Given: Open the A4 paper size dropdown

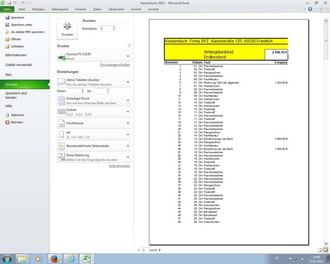Looking at the screenshot, I should (94, 134).
